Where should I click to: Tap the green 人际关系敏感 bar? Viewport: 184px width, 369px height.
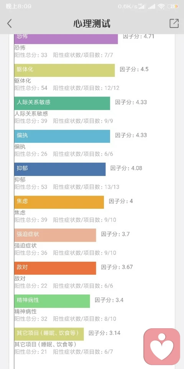(x=62, y=103)
